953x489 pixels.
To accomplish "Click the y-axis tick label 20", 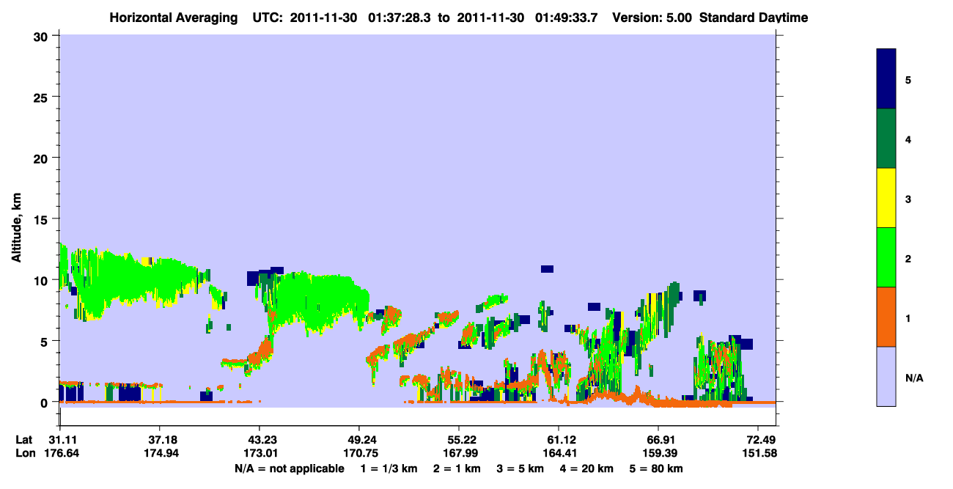I will coord(43,158).
